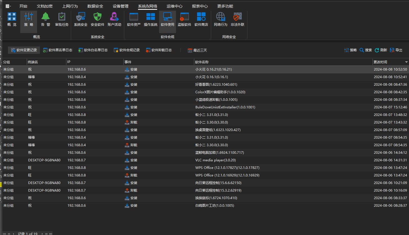The width and height of the screenshot is (409, 235).
Task: Switch to 软件合规记录 tab
Action: pyautogui.click(x=127, y=50)
